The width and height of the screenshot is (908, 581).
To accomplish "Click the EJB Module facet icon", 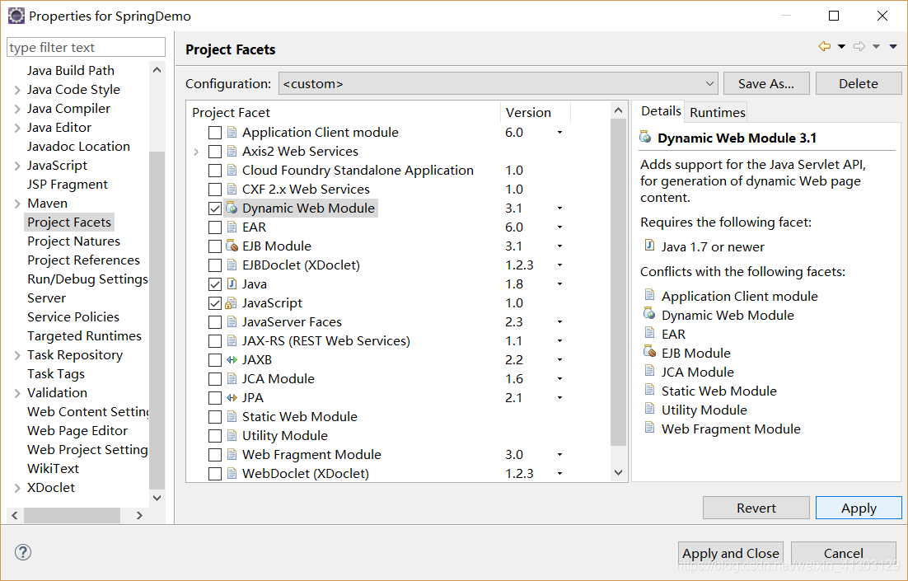I will click(232, 246).
